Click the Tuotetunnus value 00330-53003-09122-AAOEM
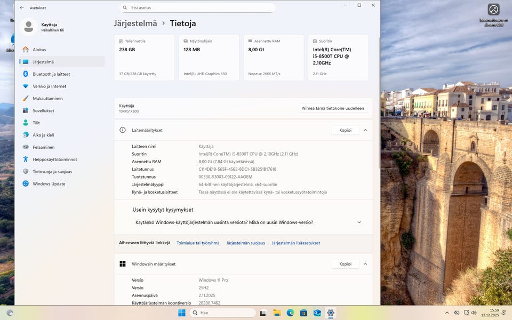Viewport: 512px width, 320px height. coord(225,177)
